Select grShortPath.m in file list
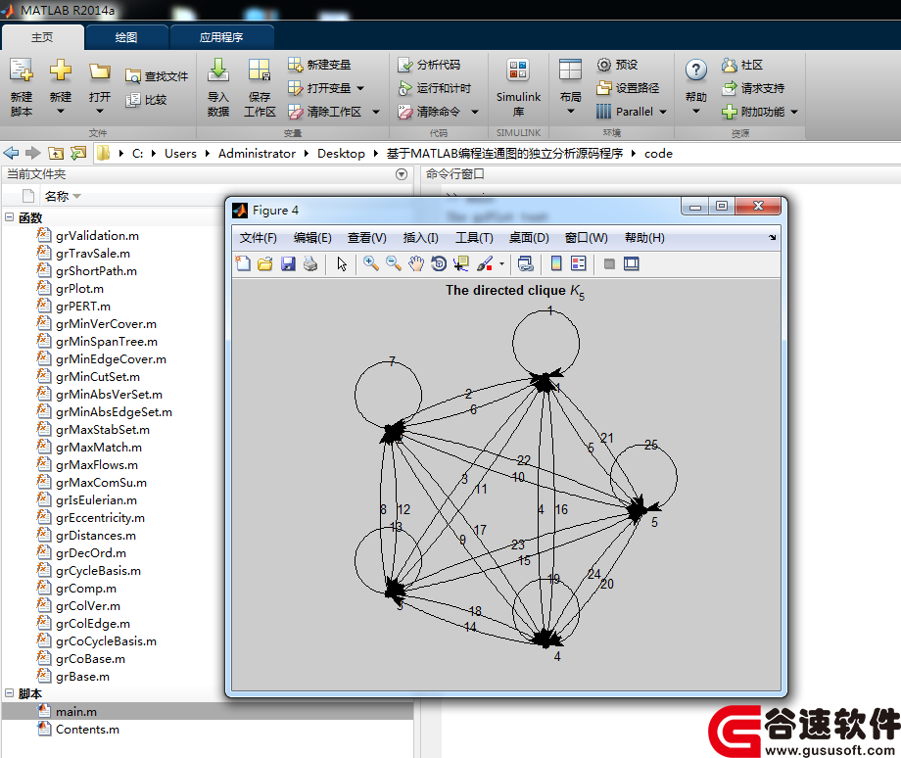Image resolution: width=901 pixels, height=758 pixels. pyautogui.click(x=97, y=270)
